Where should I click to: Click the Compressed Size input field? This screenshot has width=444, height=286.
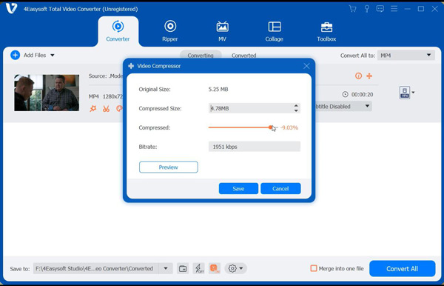[255, 108]
